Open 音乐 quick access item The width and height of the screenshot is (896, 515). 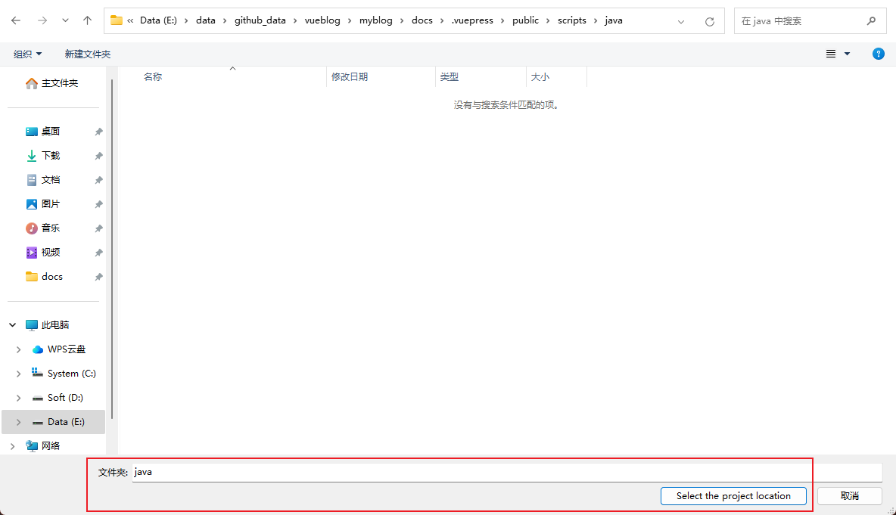click(x=43, y=228)
